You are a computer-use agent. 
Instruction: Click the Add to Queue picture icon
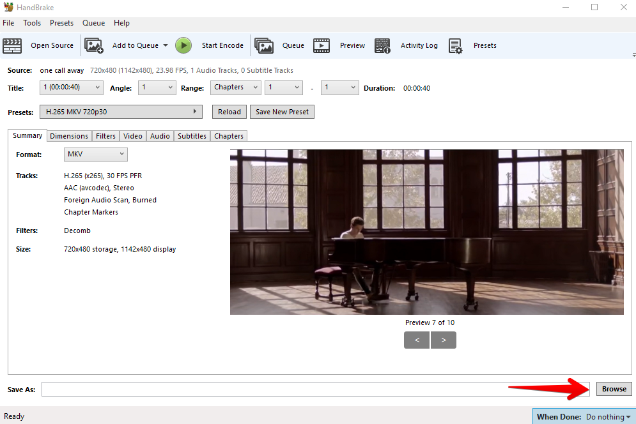(94, 45)
